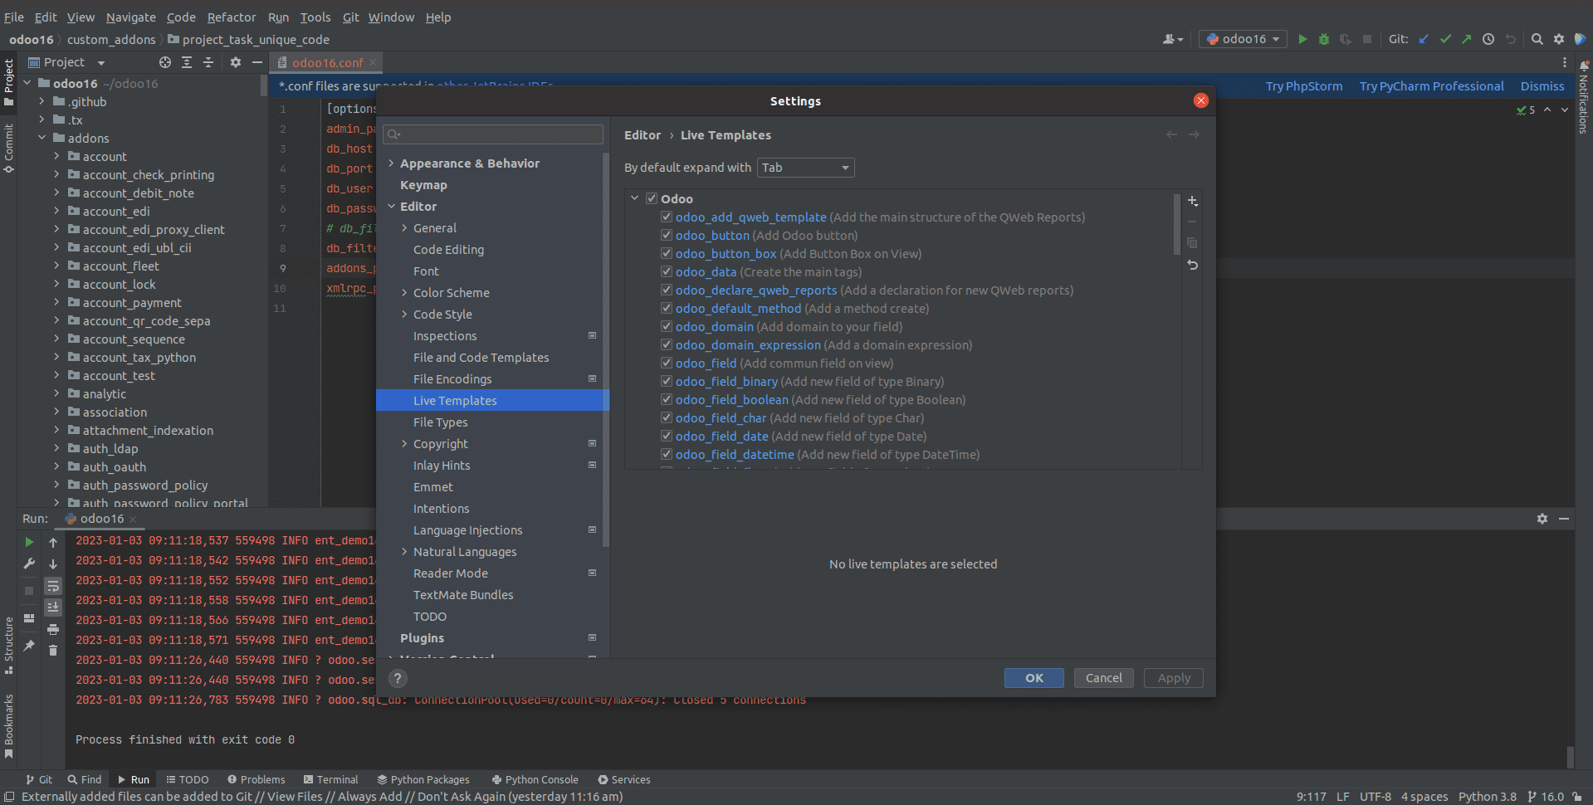
Task: Click the revert arrow icon beside template list
Action: click(x=1193, y=265)
